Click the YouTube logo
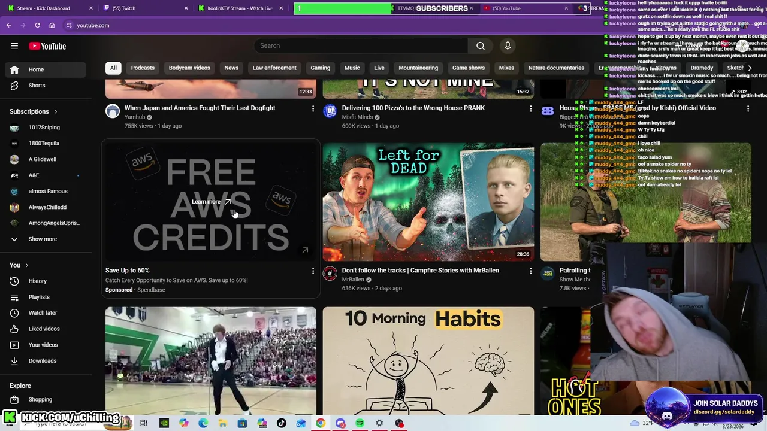The height and width of the screenshot is (431, 767). point(47,46)
